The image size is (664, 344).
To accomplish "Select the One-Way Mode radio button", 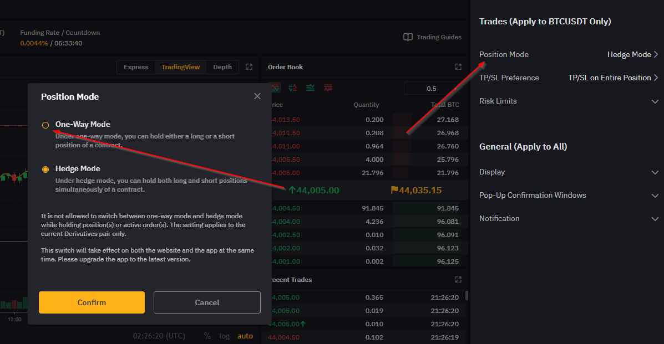I will (45, 125).
